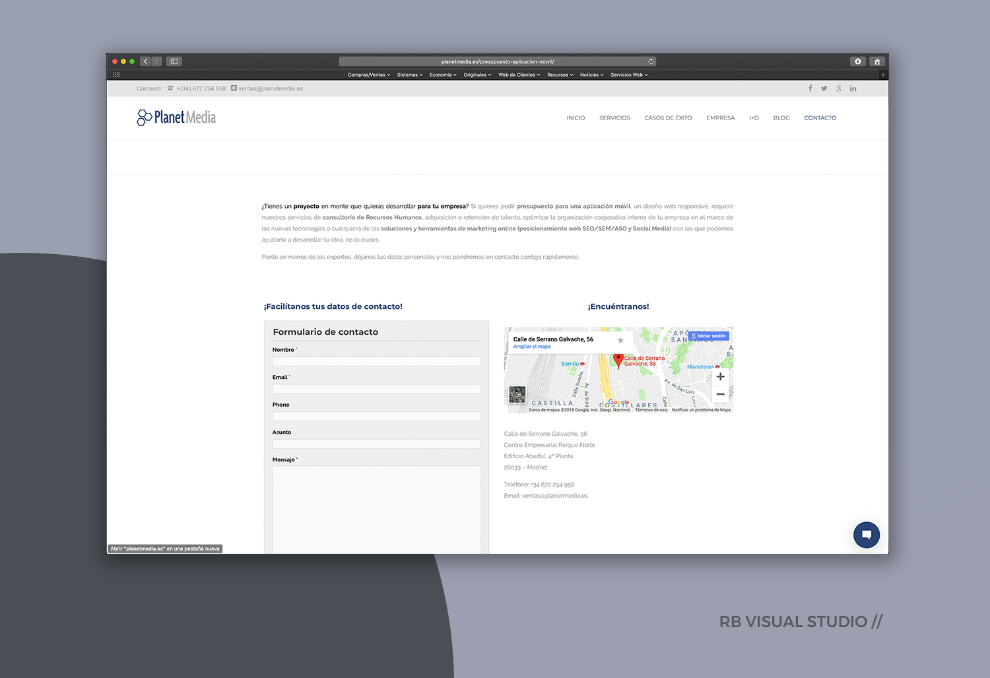The height and width of the screenshot is (678, 990).
Task: Save location with the map star icon
Action: 620,341
